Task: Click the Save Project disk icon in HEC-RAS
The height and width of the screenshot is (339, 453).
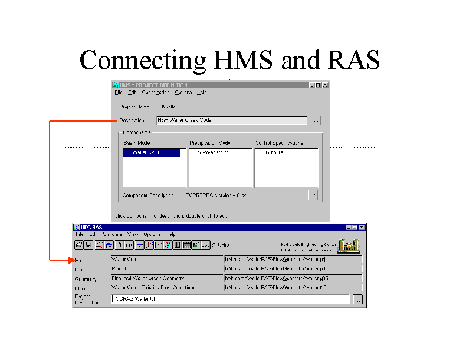Action: pos(88,245)
